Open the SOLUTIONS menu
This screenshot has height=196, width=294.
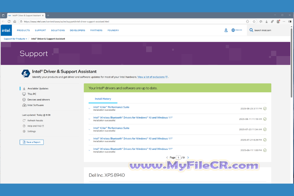point(58,30)
